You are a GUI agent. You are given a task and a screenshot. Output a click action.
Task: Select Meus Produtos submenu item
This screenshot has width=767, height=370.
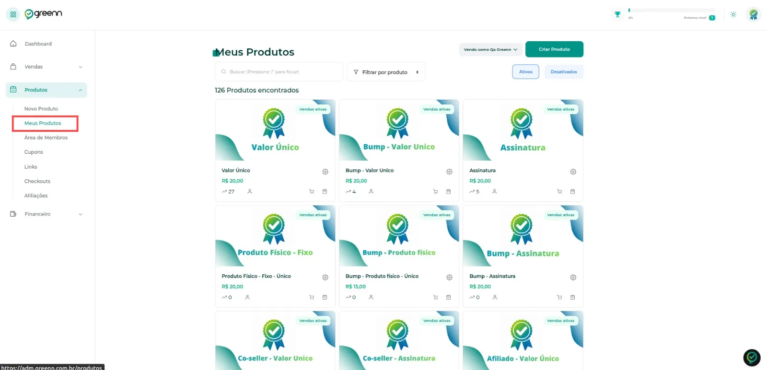(x=43, y=123)
